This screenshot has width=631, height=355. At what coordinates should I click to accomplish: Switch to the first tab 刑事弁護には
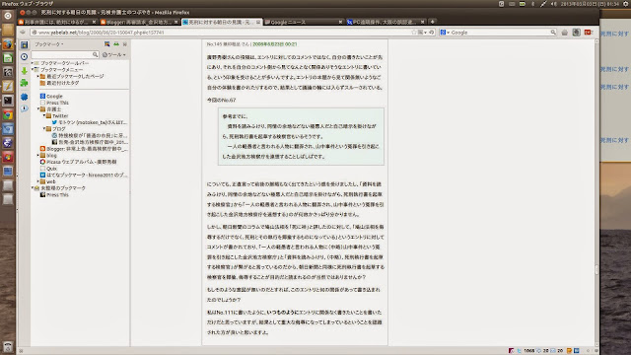coord(57,22)
